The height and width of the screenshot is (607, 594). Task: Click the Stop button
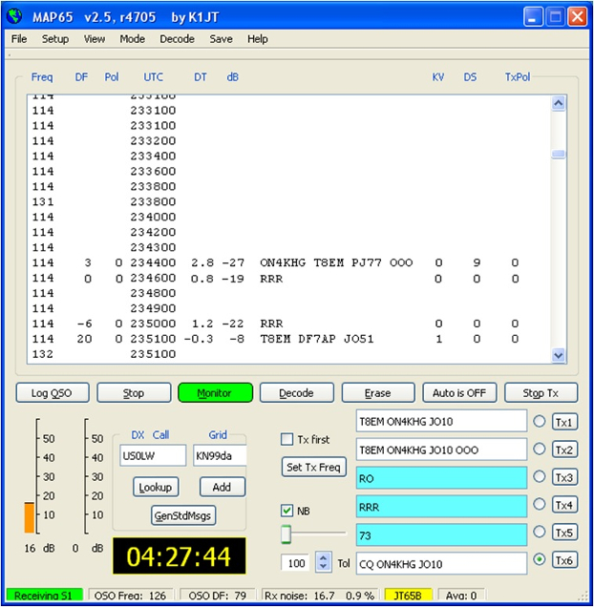[134, 393]
